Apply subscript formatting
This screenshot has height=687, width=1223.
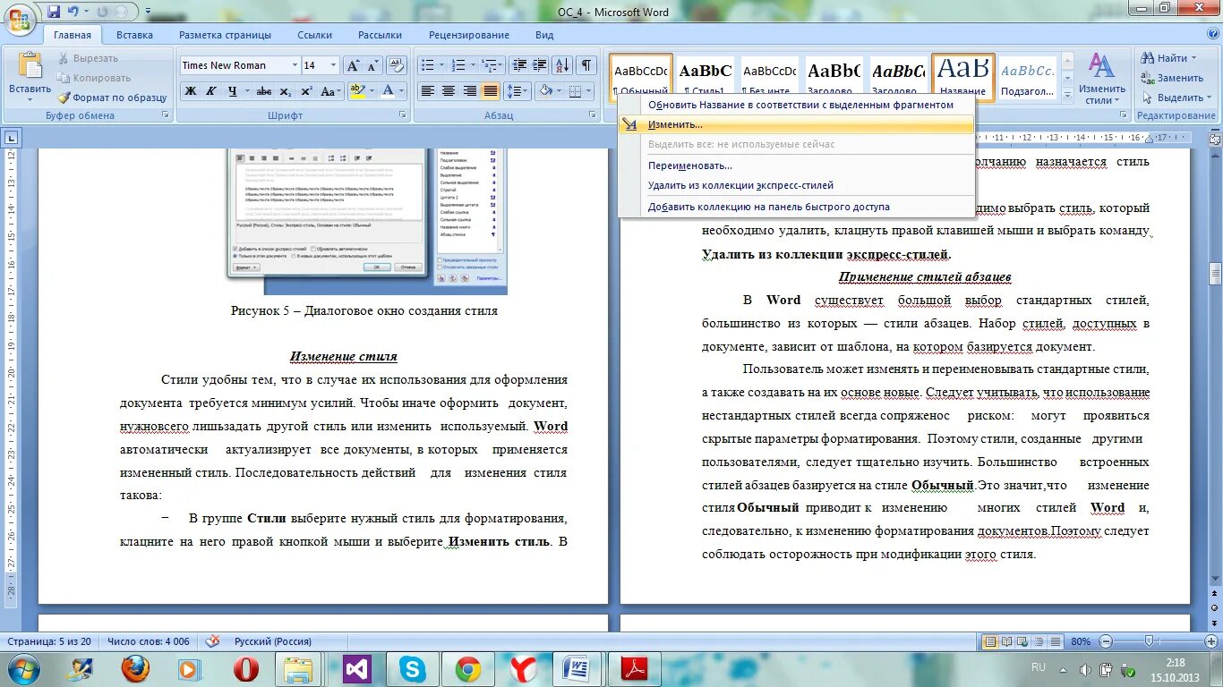[x=285, y=91]
